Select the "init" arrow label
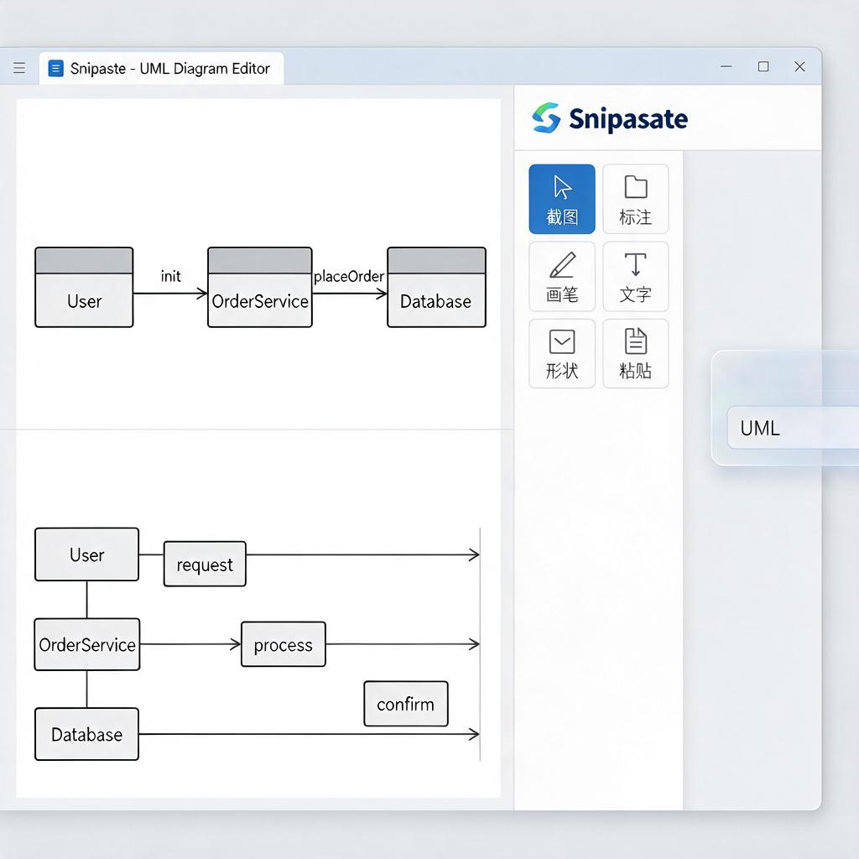The height and width of the screenshot is (859, 859). pos(170,276)
